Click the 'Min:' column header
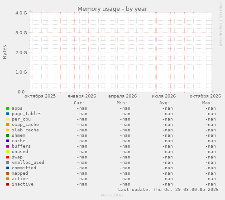This screenshot has height=200, width=225. tap(122, 103)
